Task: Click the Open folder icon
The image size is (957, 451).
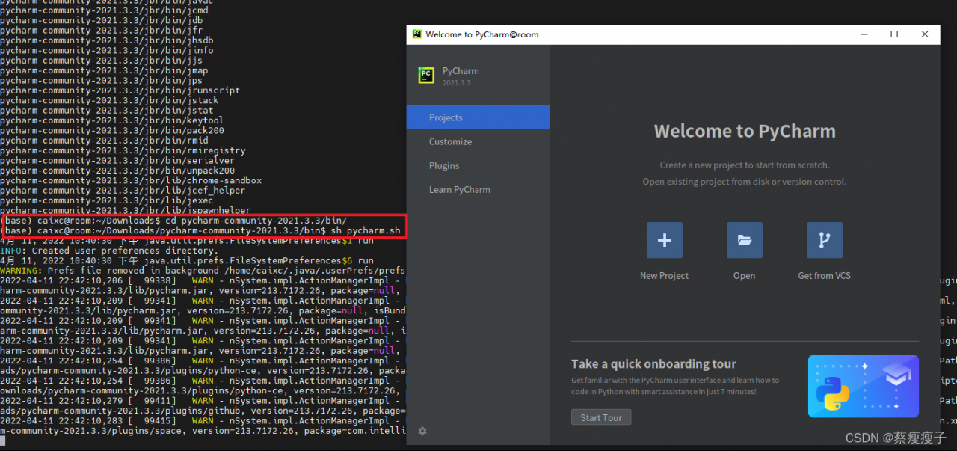Action: click(744, 240)
